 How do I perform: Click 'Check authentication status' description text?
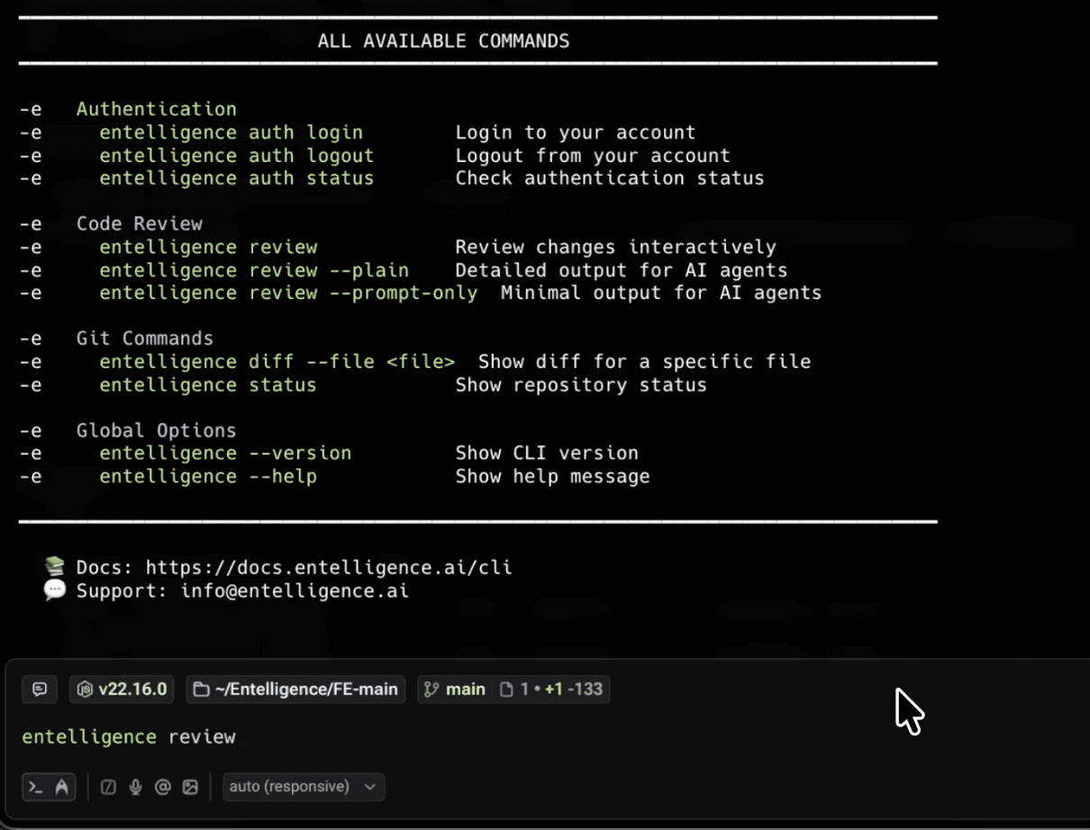coord(610,178)
